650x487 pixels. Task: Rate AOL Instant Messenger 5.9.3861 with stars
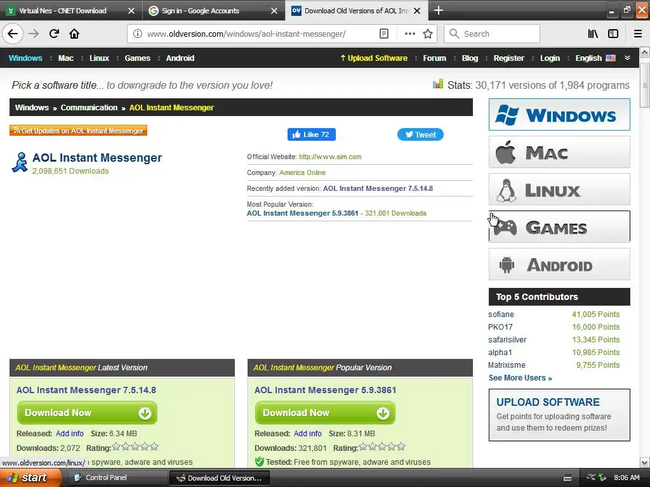tap(382, 446)
